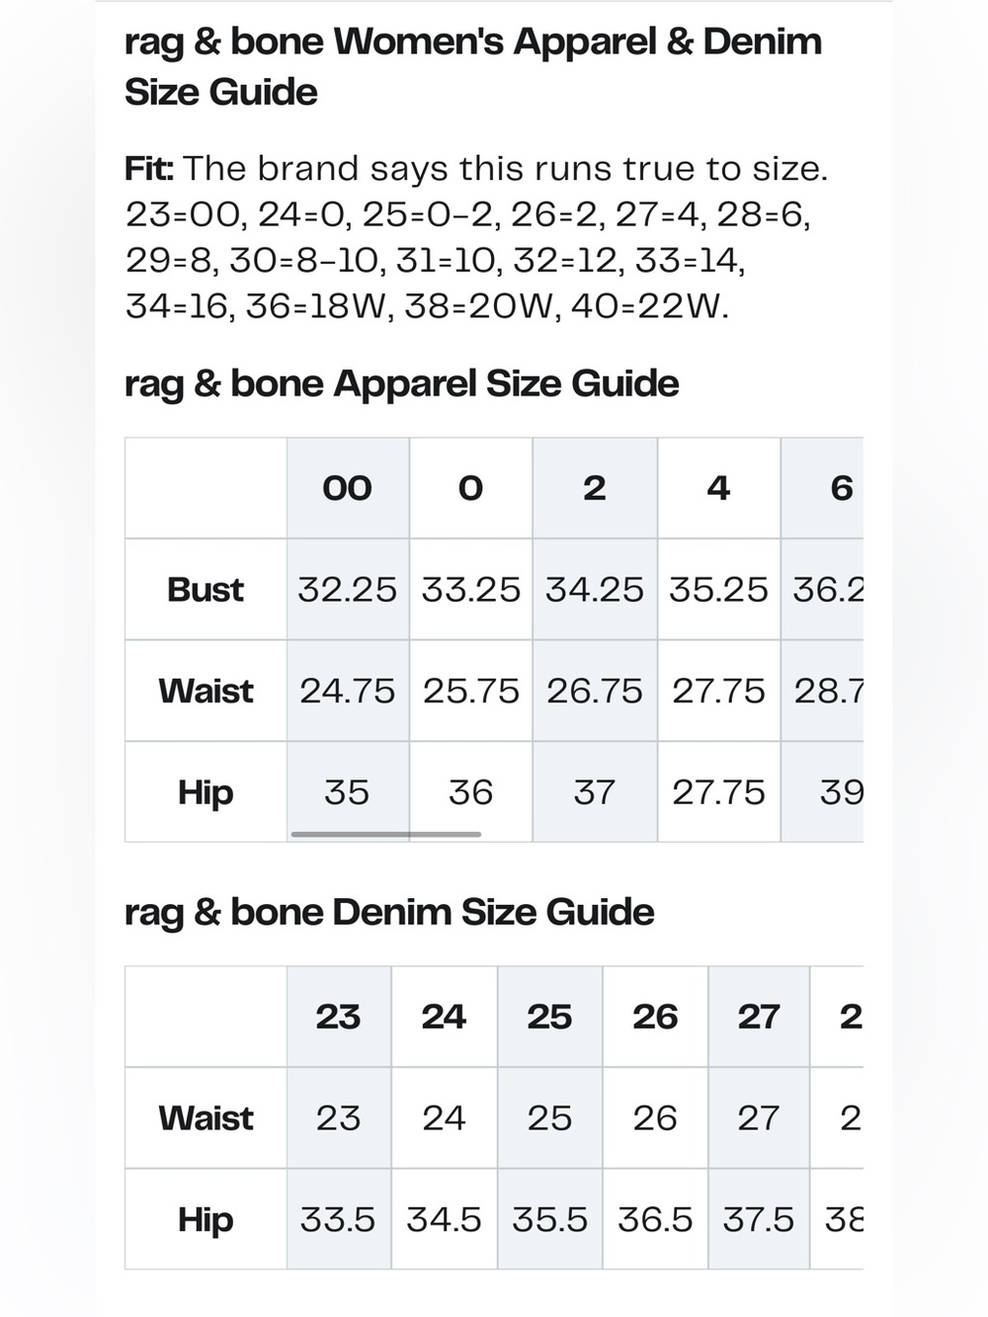Click the 32.25 bust measurement cell

pos(348,590)
